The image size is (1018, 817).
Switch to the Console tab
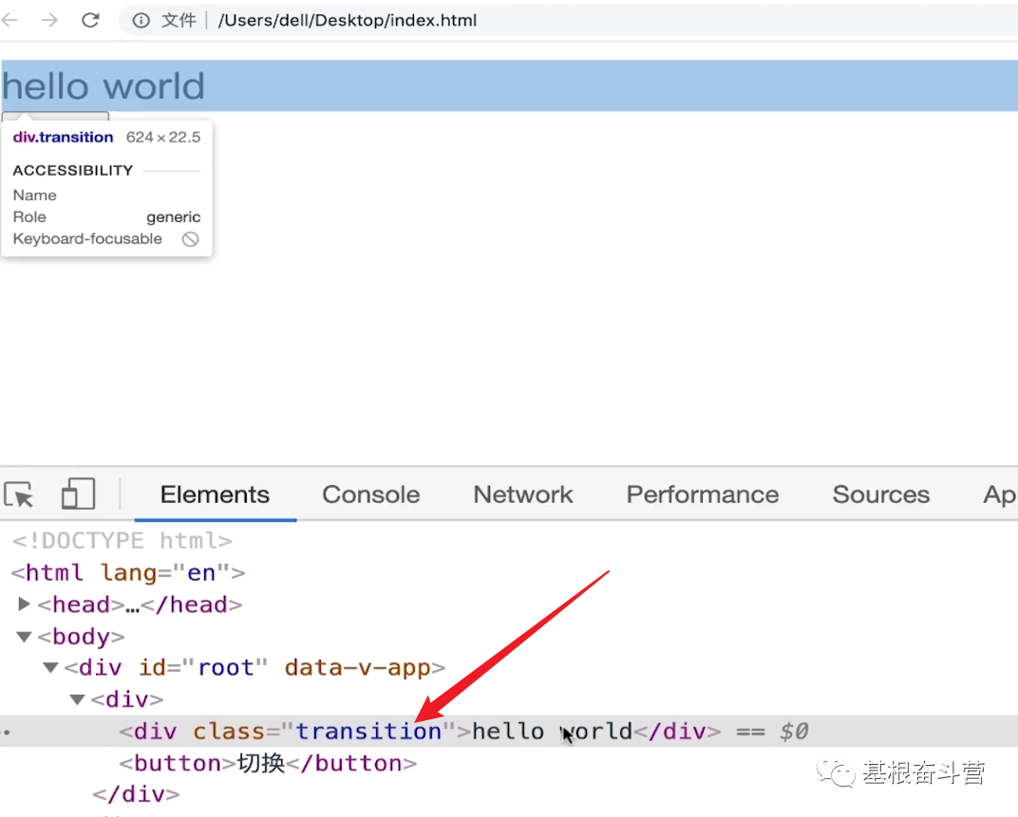(370, 494)
